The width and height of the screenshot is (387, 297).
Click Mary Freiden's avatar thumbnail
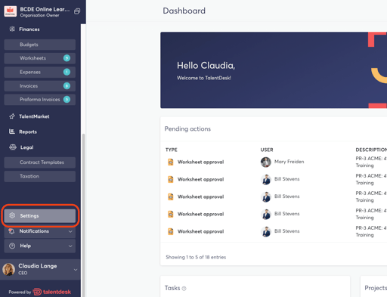click(x=266, y=162)
